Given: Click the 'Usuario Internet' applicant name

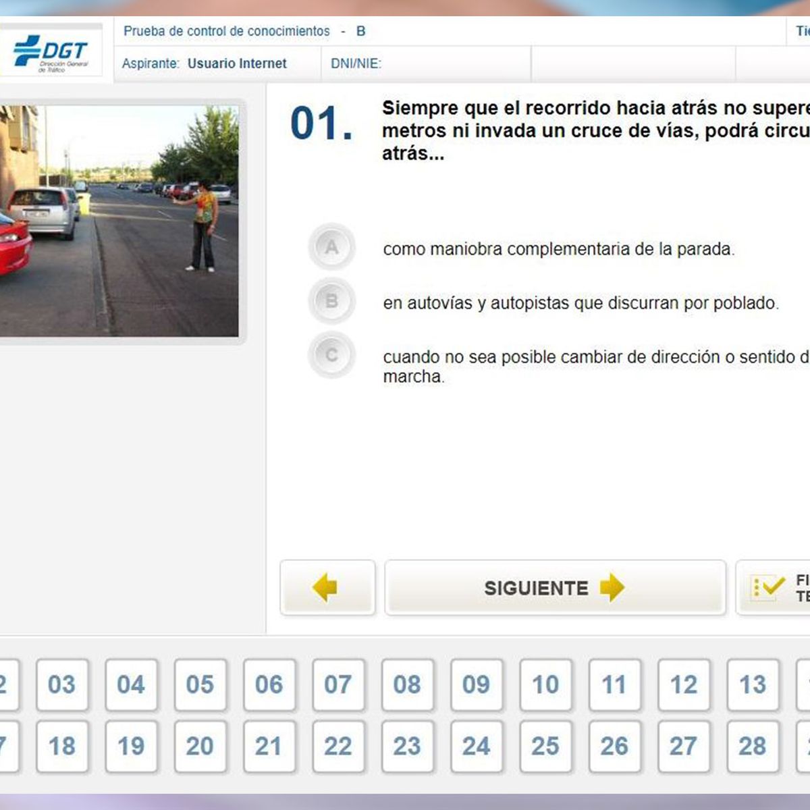Looking at the screenshot, I should pos(237,63).
